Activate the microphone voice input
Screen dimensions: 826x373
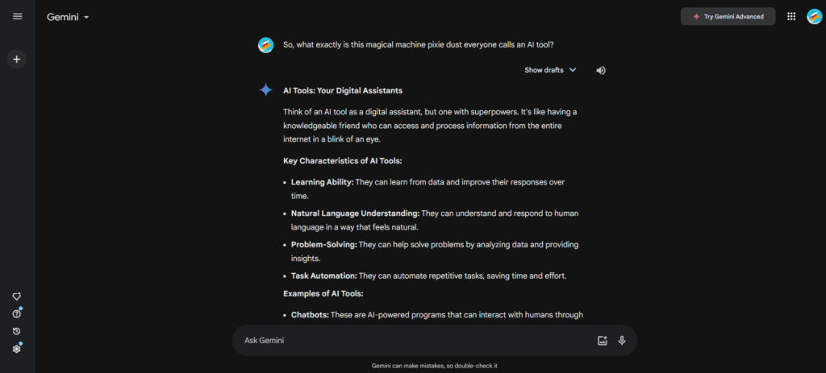622,341
